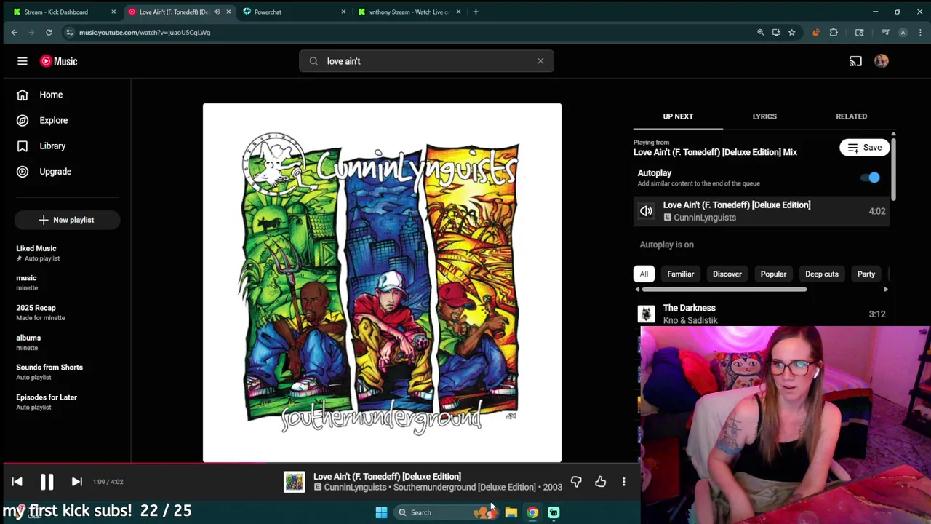This screenshot has width=931, height=524.
Task: Select the Popular filter chip
Action: click(773, 274)
